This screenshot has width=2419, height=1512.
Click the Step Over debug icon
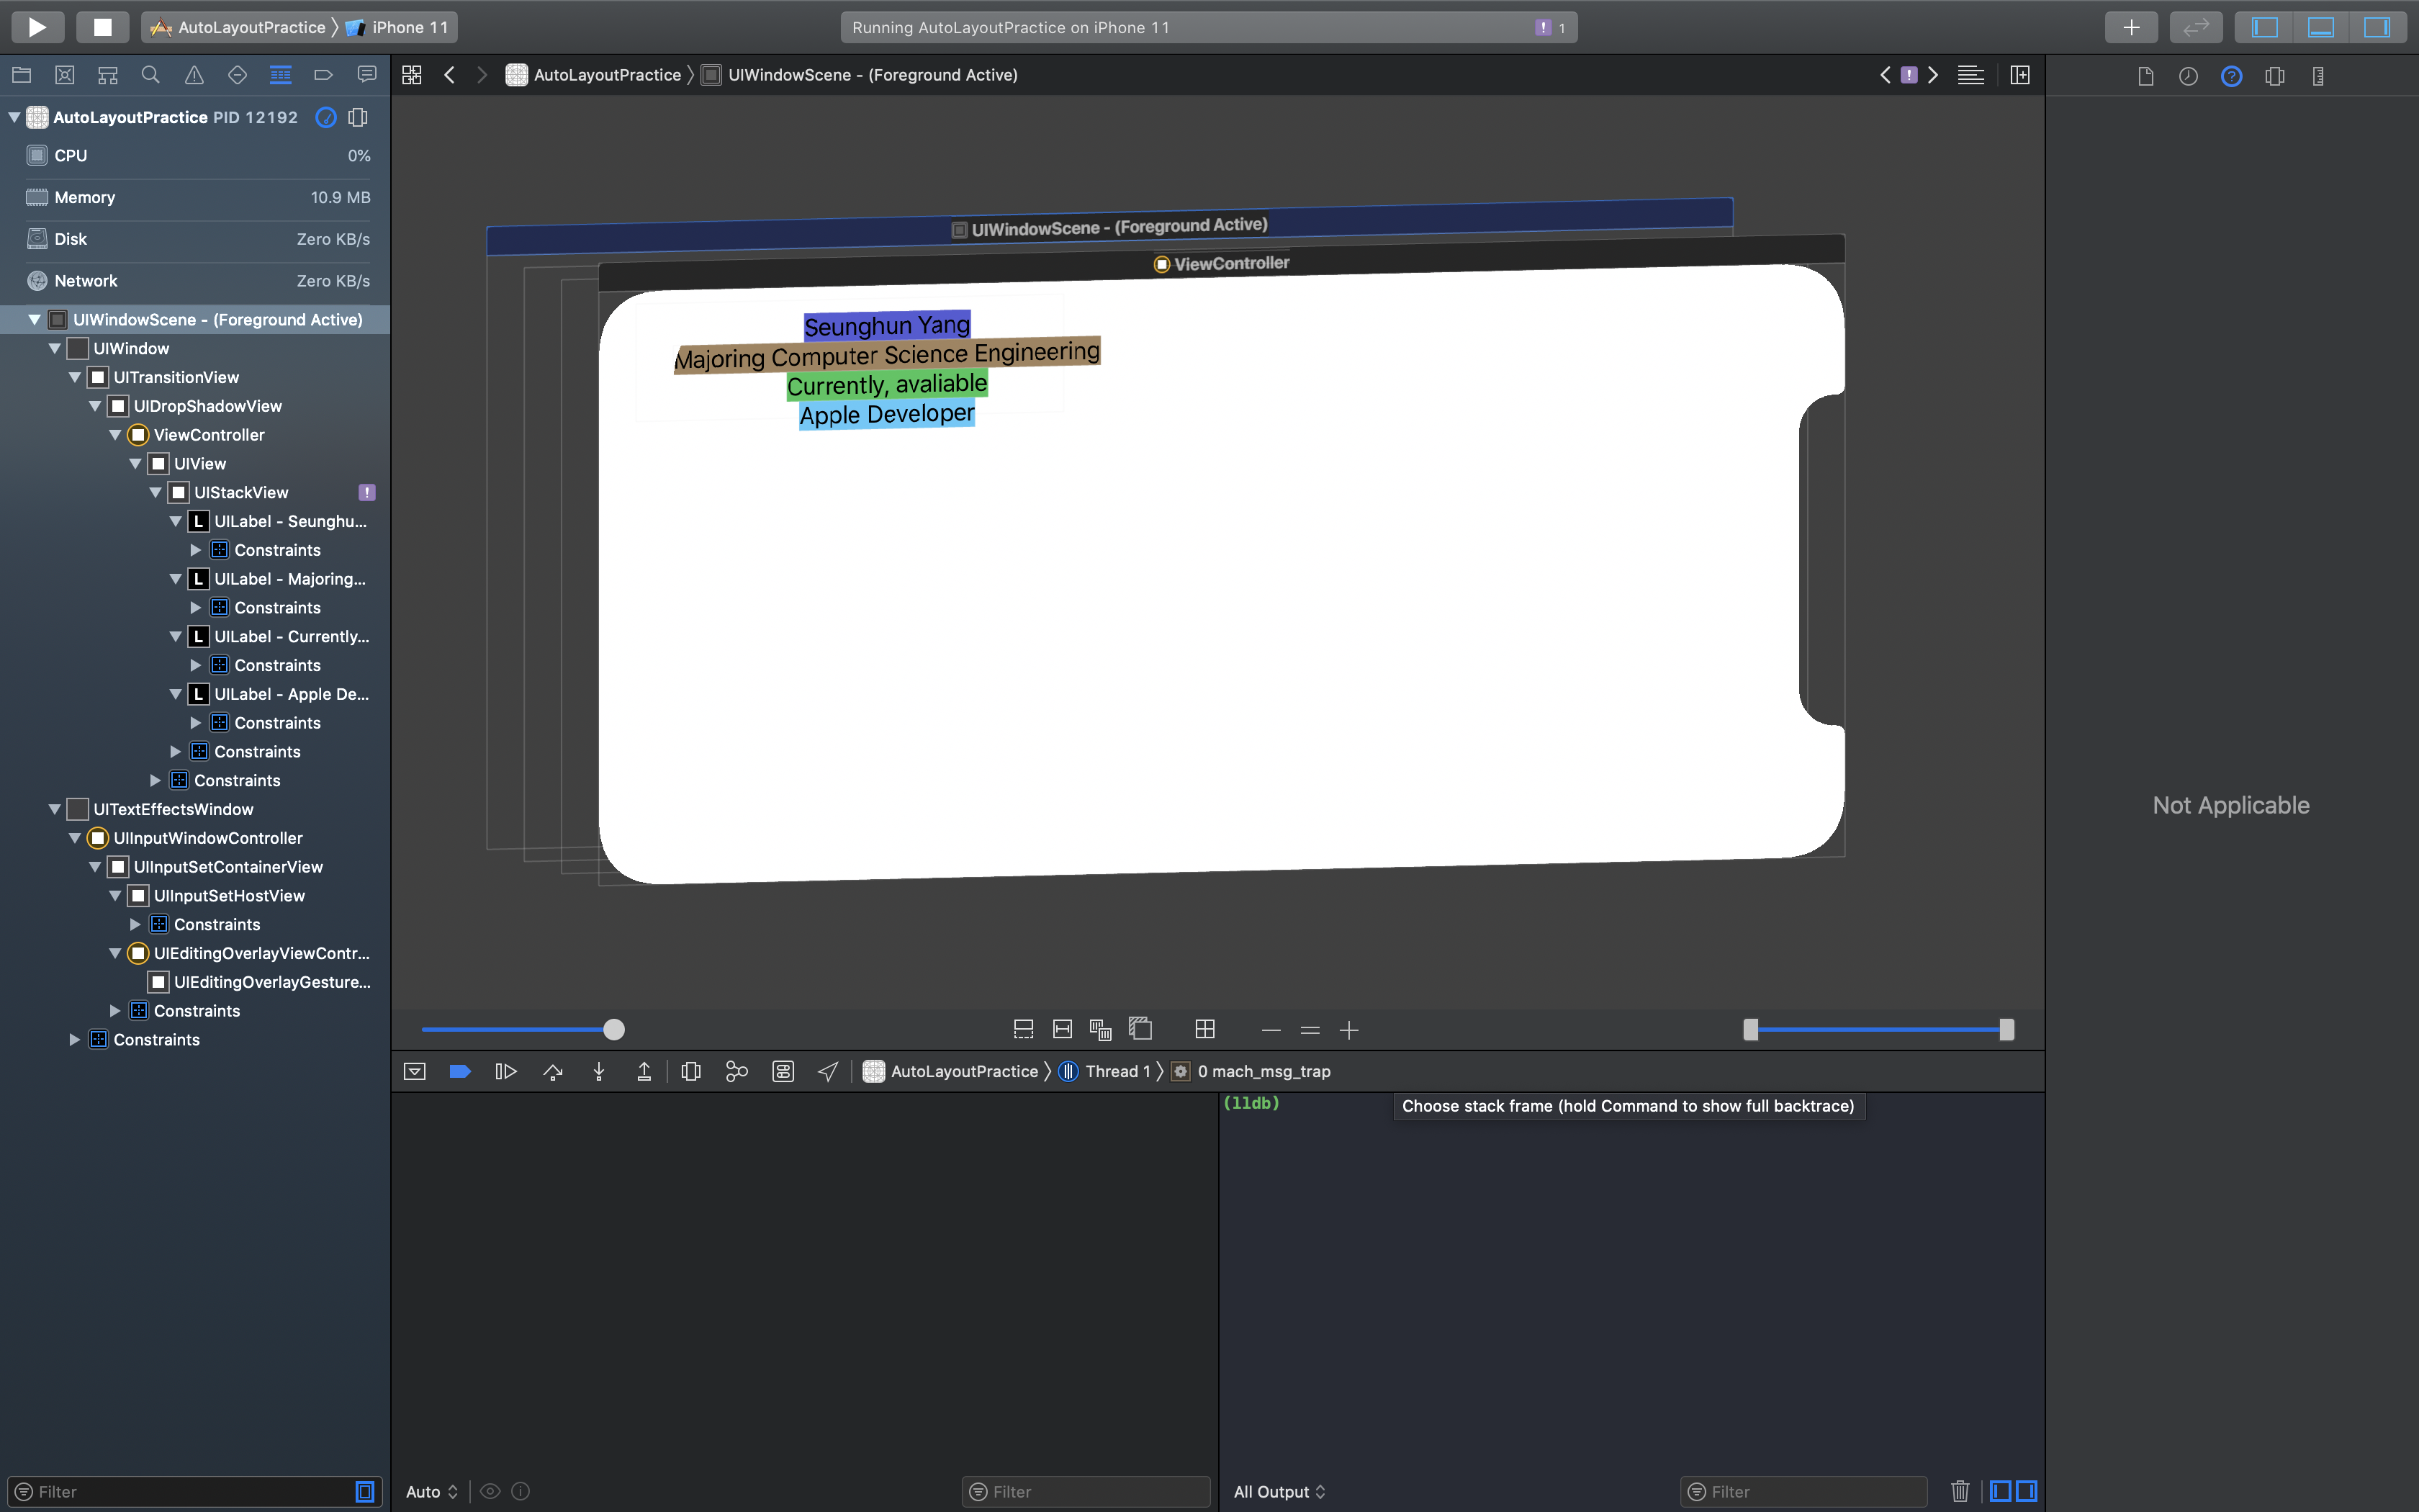(553, 1071)
